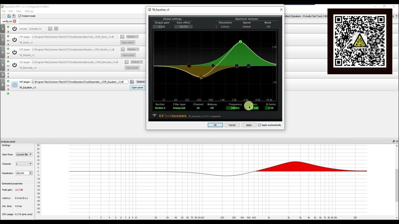
Task: Click the Gain effect 100.0% value
Action: pyautogui.click(x=183, y=27)
